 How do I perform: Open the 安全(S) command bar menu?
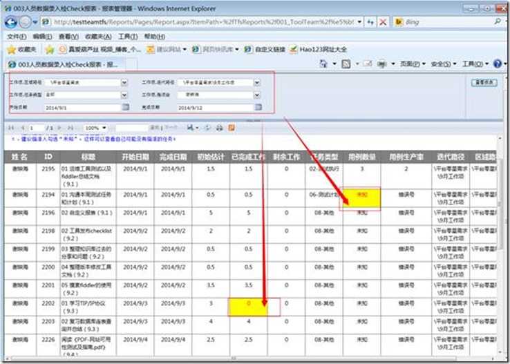(444, 64)
